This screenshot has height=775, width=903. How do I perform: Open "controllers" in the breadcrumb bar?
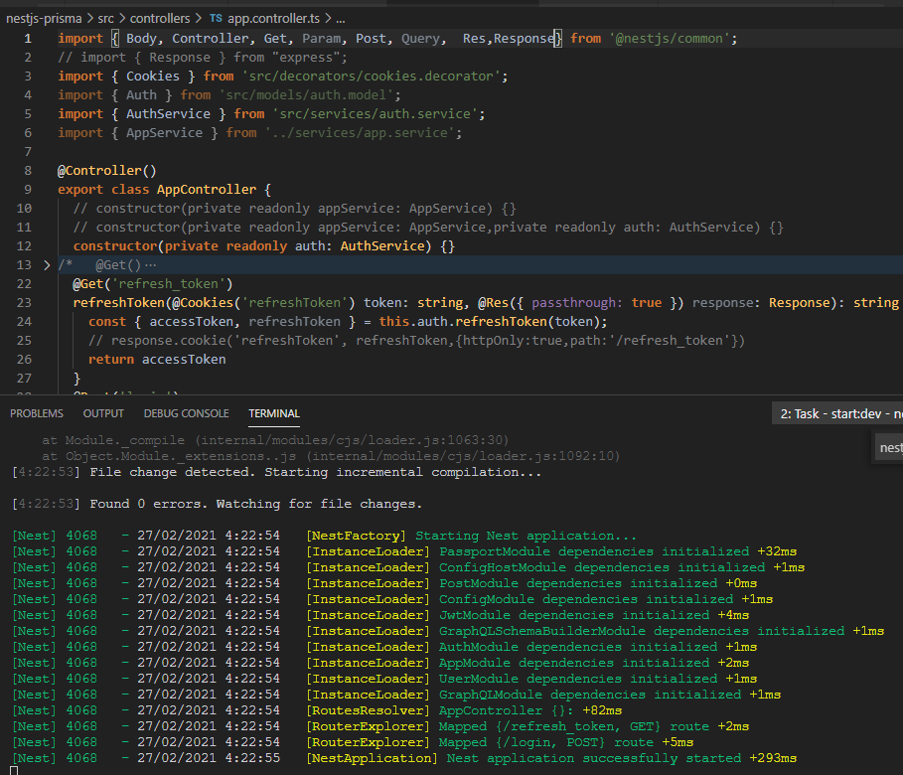(x=161, y=17)
